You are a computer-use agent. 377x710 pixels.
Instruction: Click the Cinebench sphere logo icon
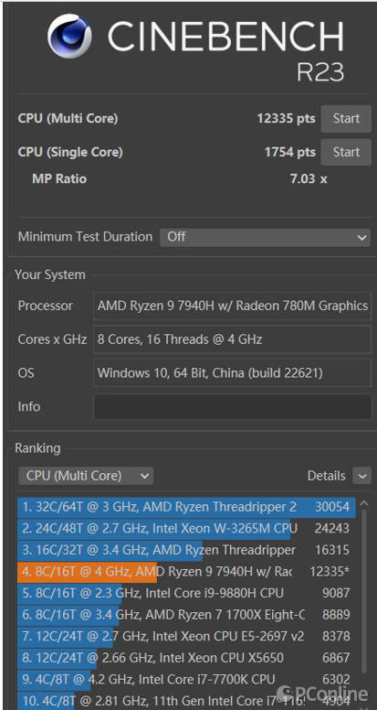(69, 37)
